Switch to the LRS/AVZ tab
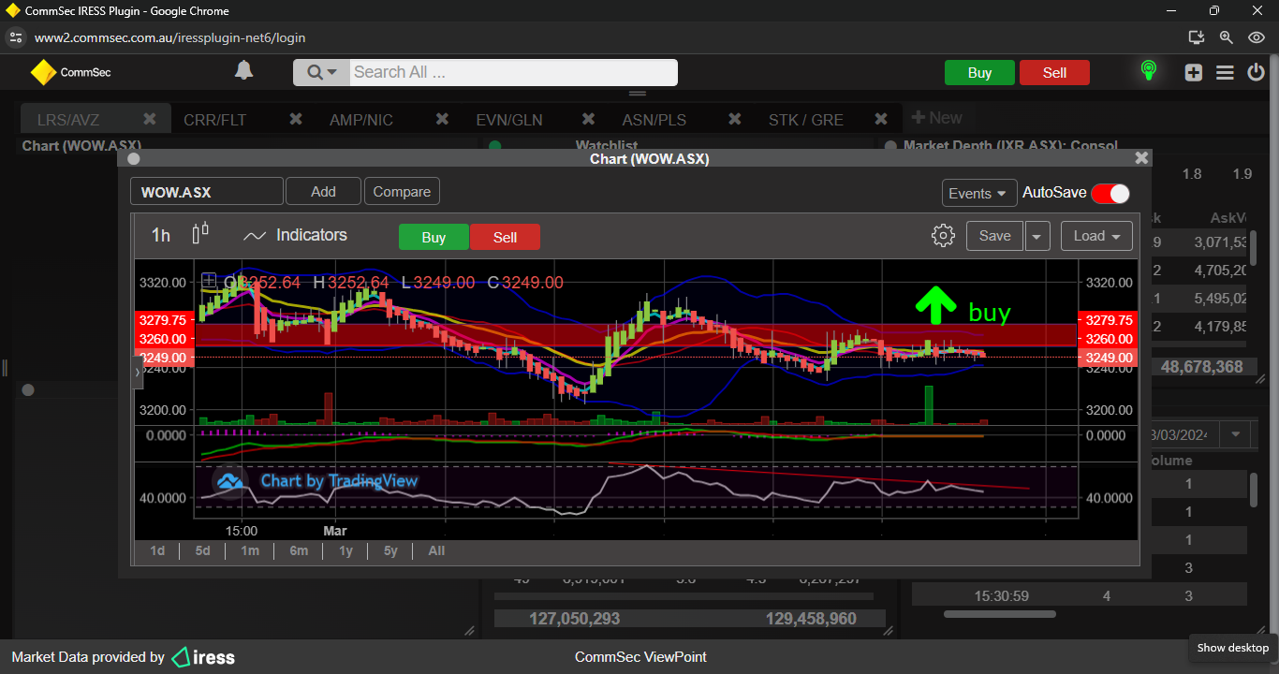 point(68,120)
